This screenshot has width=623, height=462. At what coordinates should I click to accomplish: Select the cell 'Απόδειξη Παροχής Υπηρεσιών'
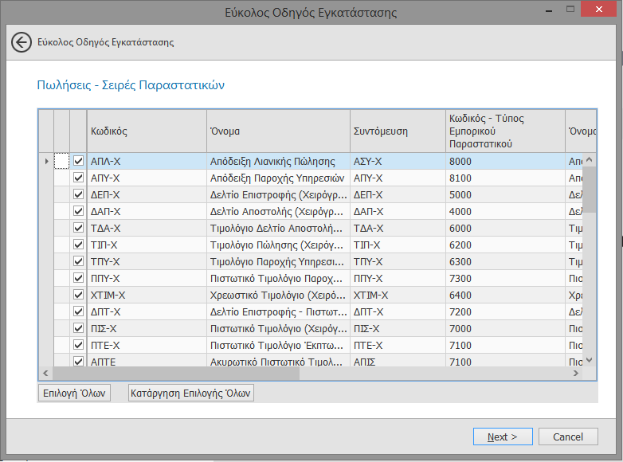tap(278, 178)
